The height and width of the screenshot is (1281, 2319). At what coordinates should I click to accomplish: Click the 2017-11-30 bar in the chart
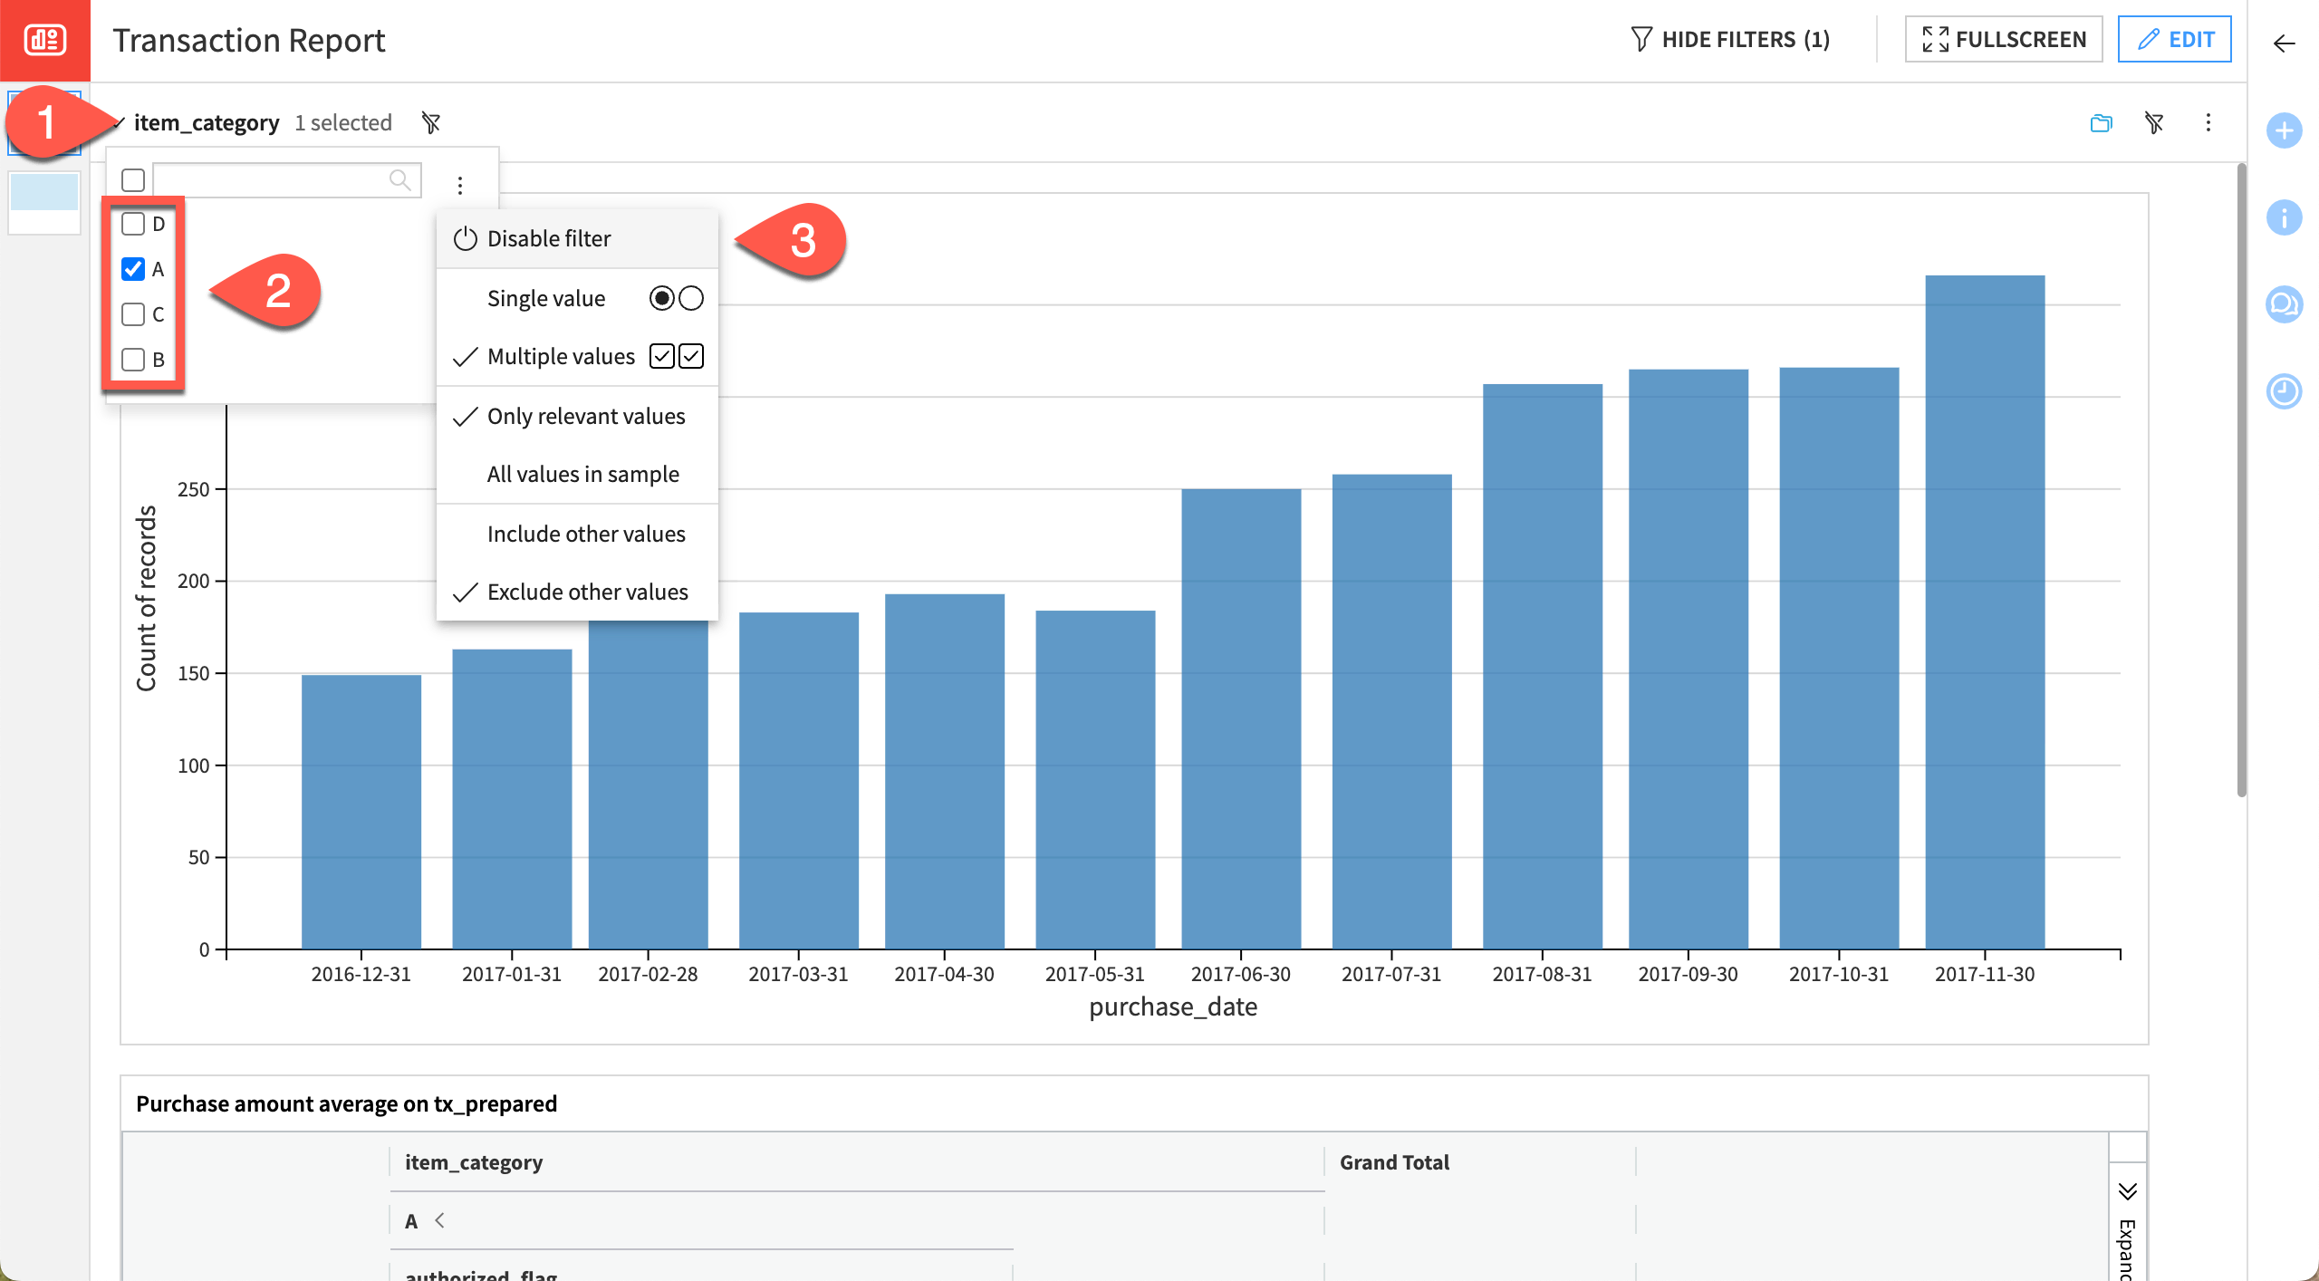pos(1985,612)
